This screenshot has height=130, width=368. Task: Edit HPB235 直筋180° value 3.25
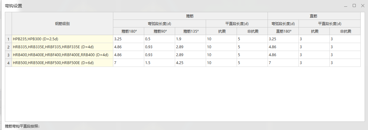[x=283, y=39]
